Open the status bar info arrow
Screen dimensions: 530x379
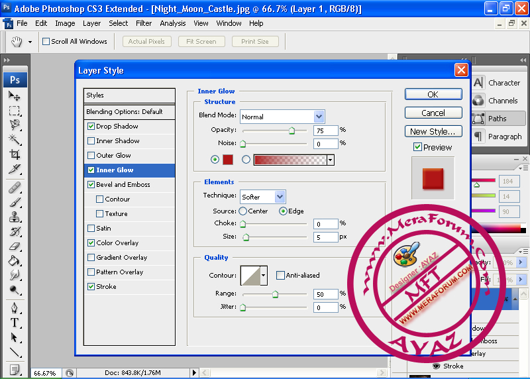(x=194, y=372)
